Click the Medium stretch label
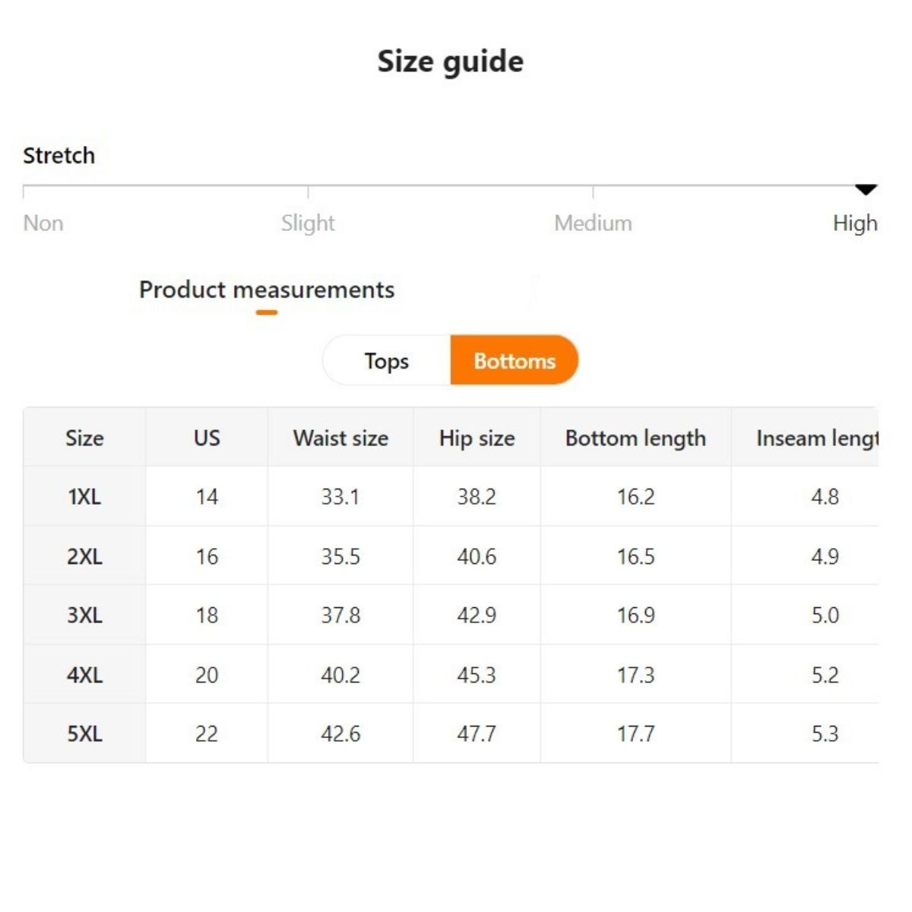This screenshot has height=912, width=912. coord(593,223)
